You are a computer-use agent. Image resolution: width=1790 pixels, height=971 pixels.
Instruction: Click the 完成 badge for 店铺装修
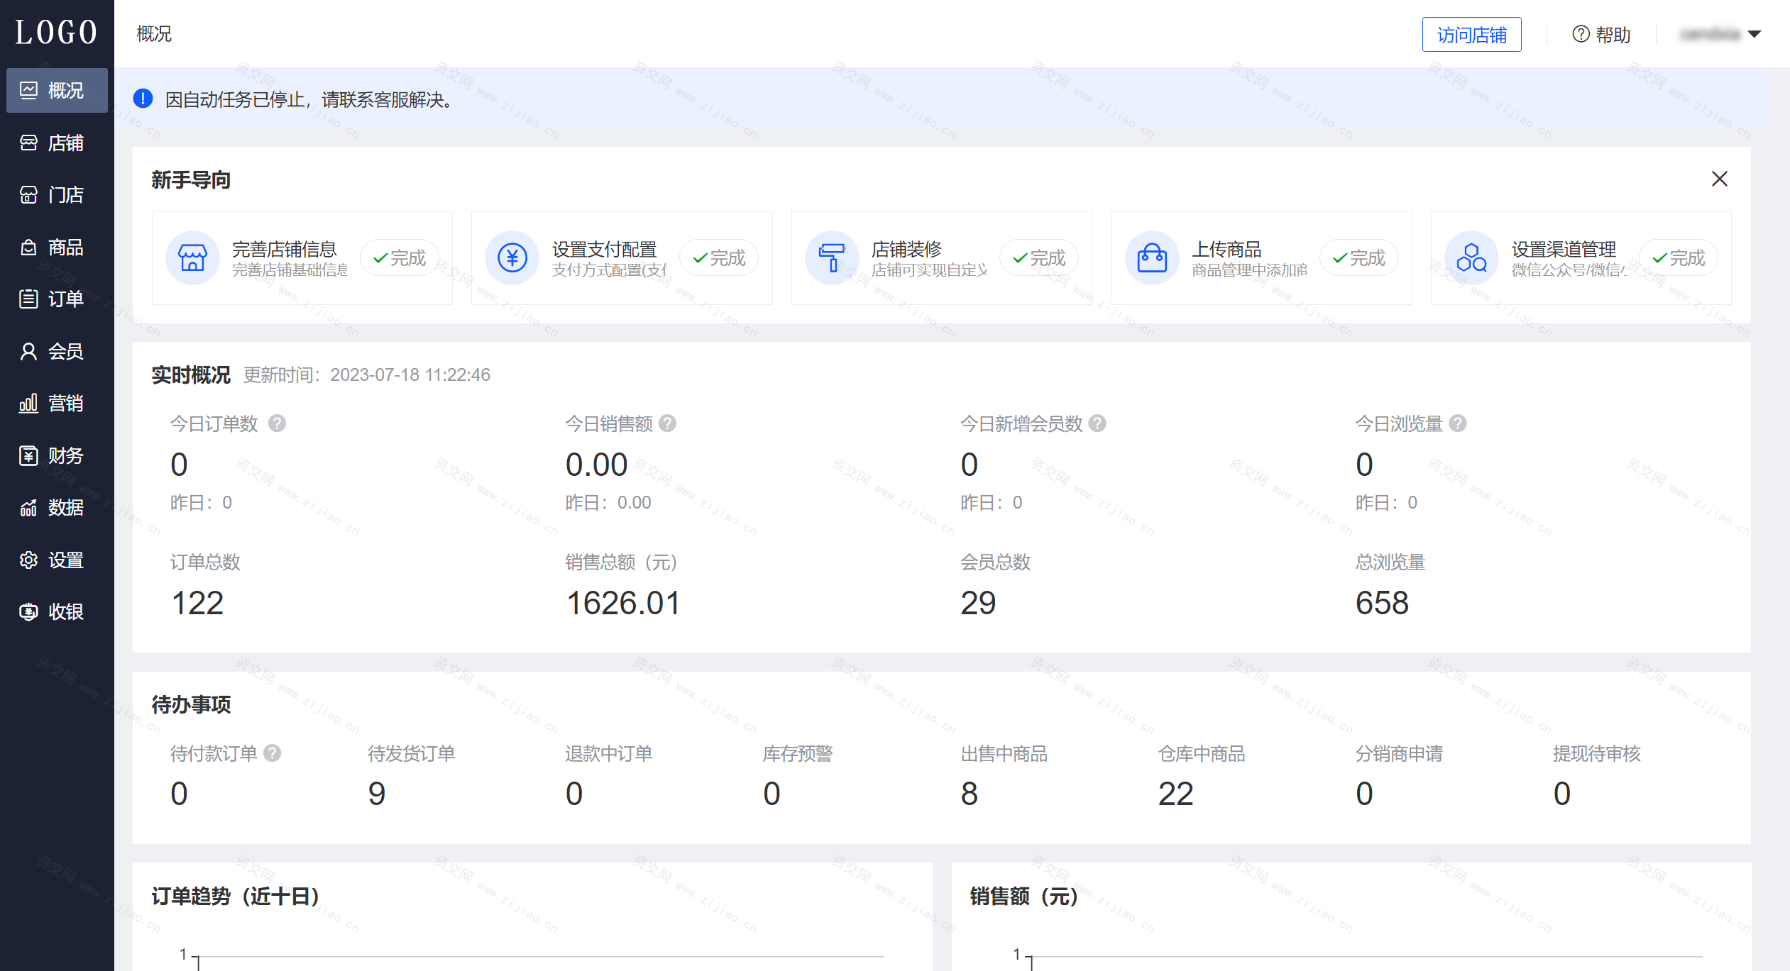[x=1039, y=257]
